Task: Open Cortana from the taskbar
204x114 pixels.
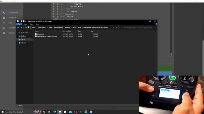Action: [x=44, y=112]
